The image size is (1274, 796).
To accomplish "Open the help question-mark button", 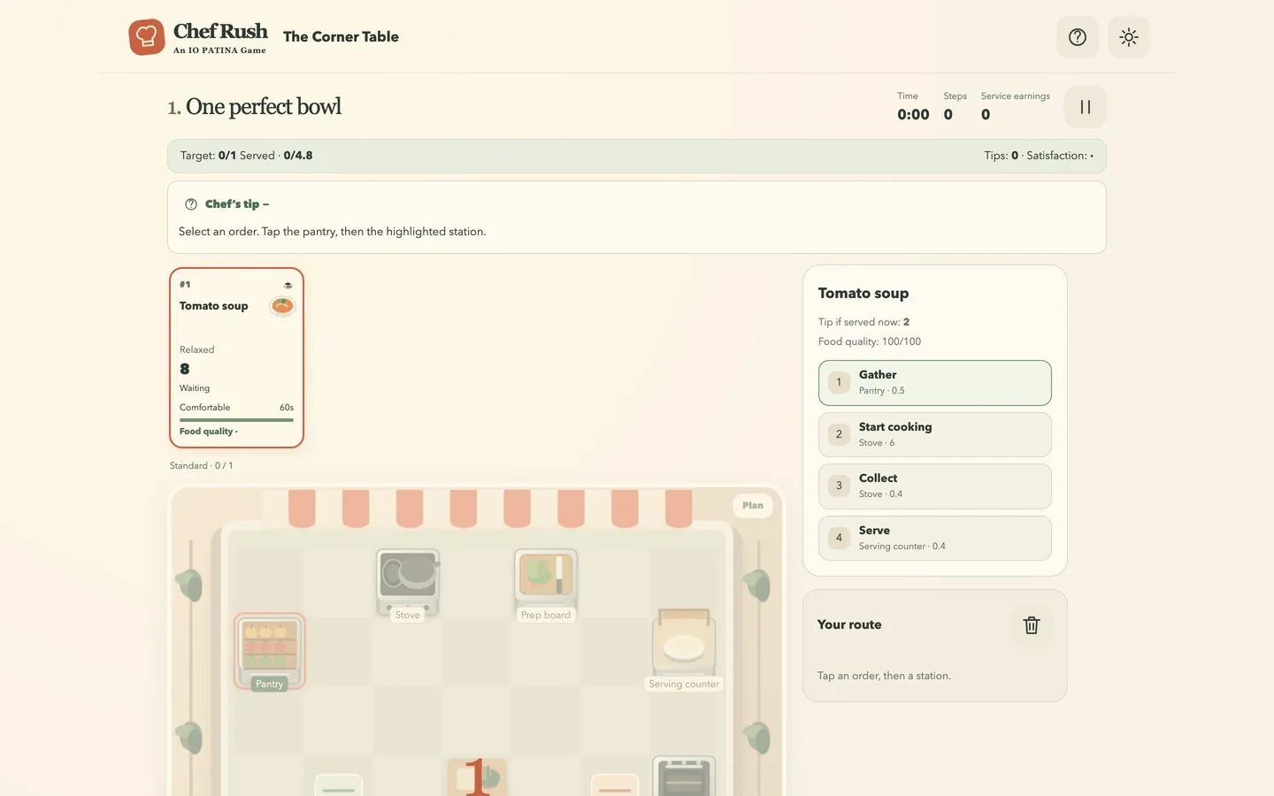I will pos(1077,37).
